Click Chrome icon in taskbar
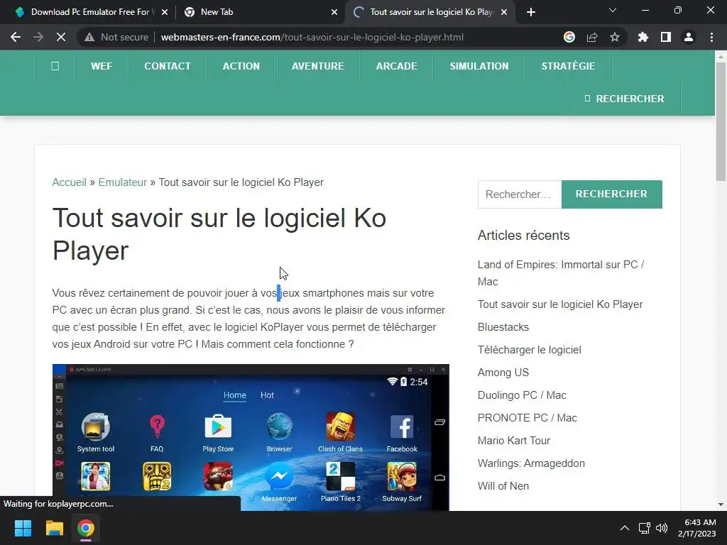This screenshot has height=545, width=727. click(x=86, y=528)
